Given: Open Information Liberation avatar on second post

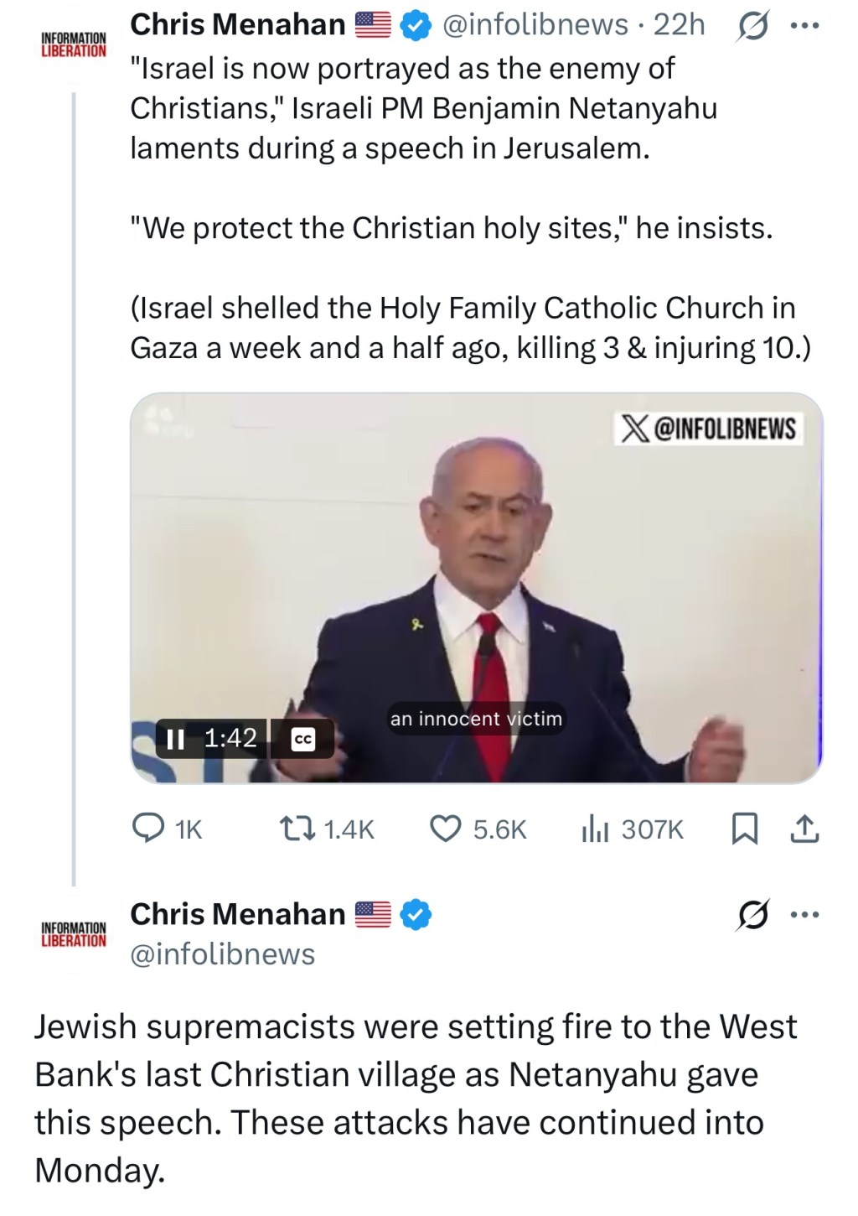Looking at the screenshot, I should click(74, 933).
